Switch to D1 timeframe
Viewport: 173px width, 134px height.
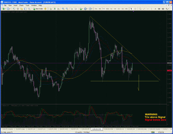click(119, 9)
